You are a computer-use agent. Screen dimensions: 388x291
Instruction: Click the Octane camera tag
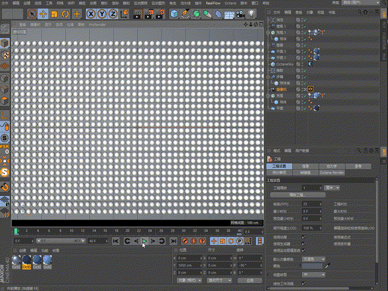(x=310, y=89)
